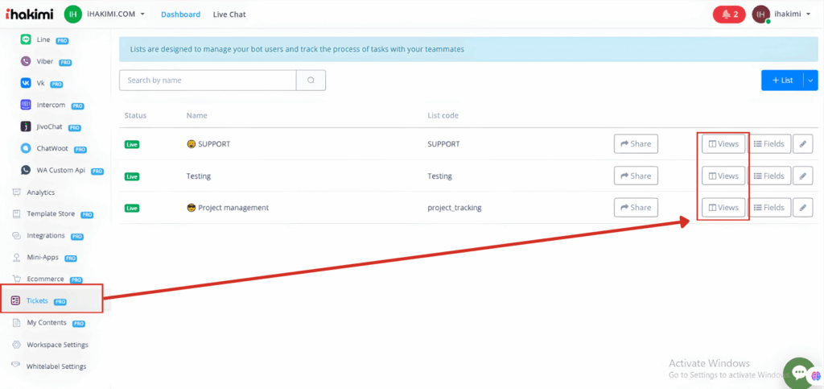Click the Line channel icon in sidebar
824x389 pixels.
pyautogui.click(x=26, y=39)
